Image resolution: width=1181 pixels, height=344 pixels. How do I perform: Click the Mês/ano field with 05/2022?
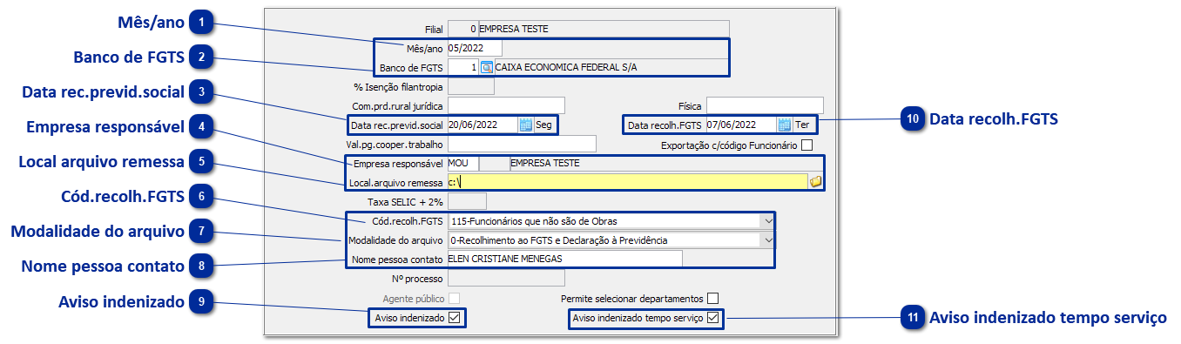tap(475, 48)
